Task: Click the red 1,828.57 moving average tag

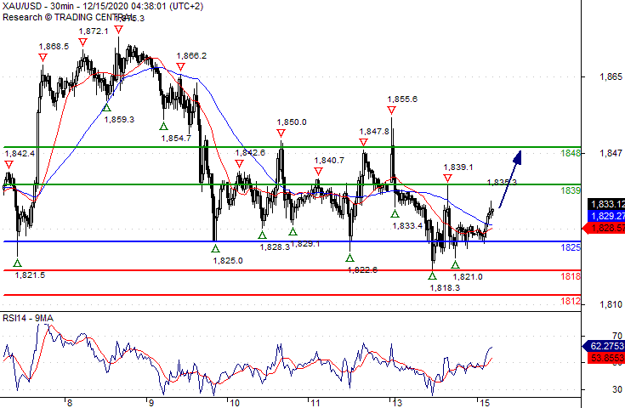Action: tap(604, 228)
